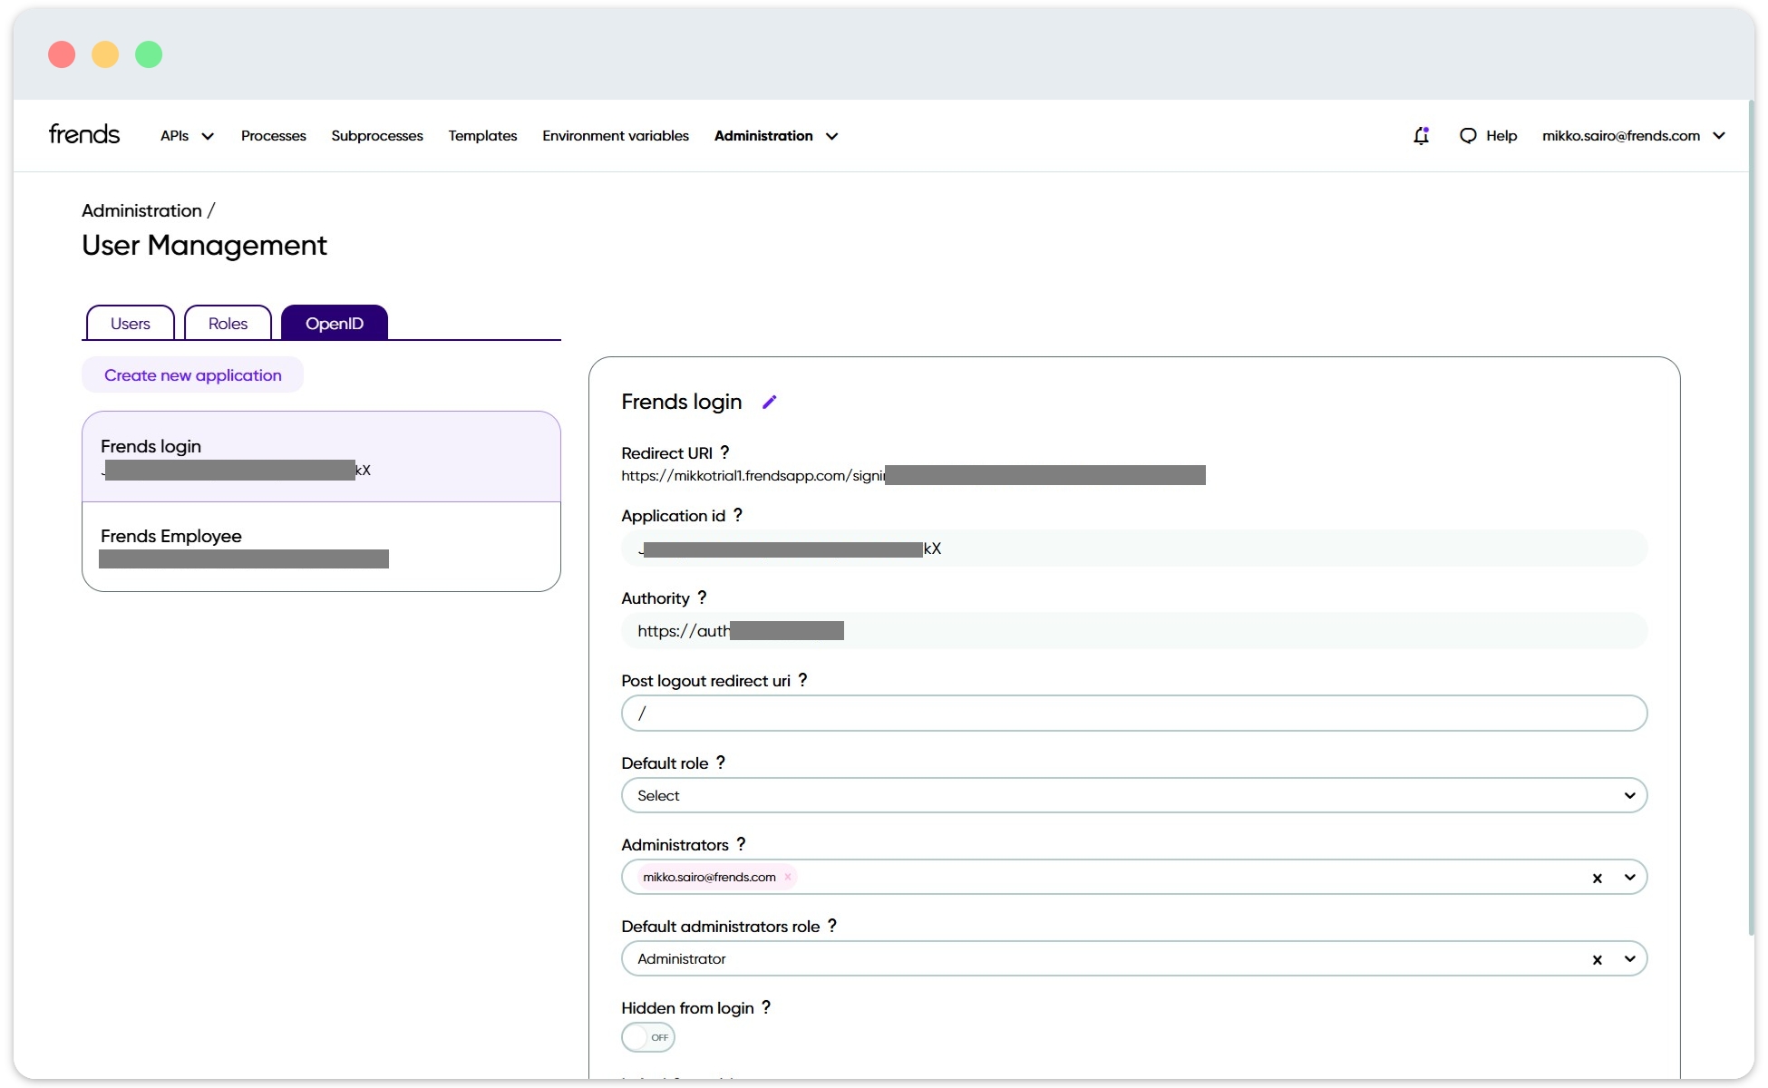The width and height of the screenshot is (1768, 1088).
Task: Show help for Post logout redirect uri
Action: click(804, 679)
